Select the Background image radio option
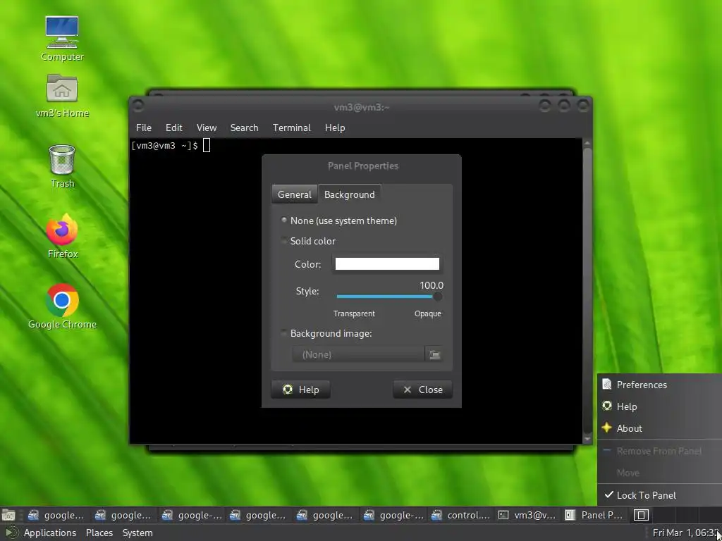 pos(326,333)
